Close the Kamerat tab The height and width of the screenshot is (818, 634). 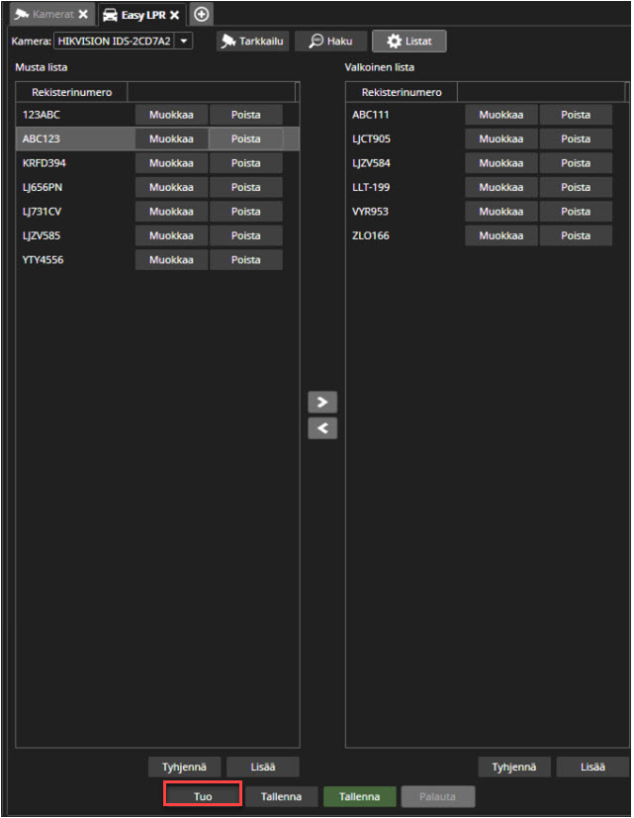click(83, 15)
